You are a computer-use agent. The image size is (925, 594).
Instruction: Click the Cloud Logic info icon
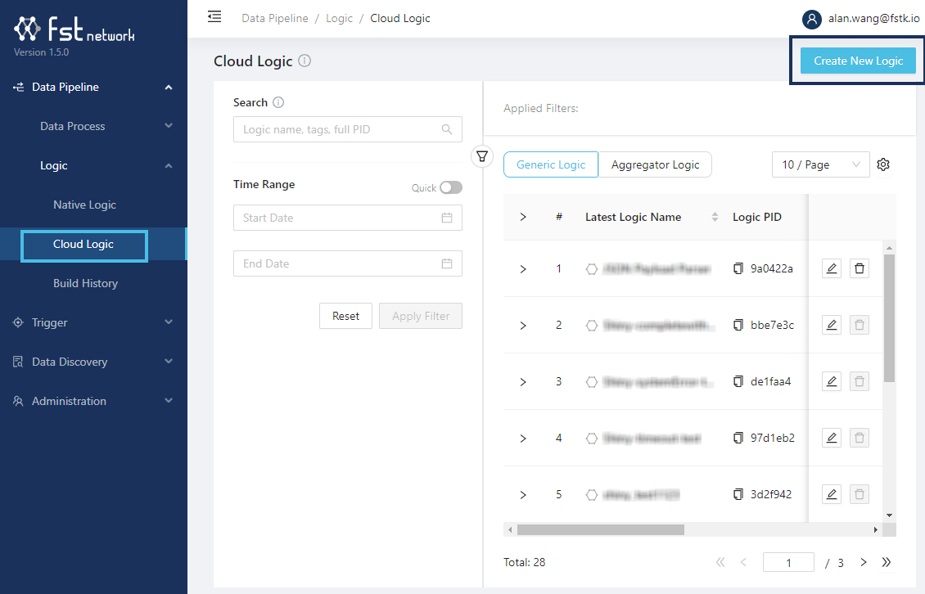305,61
